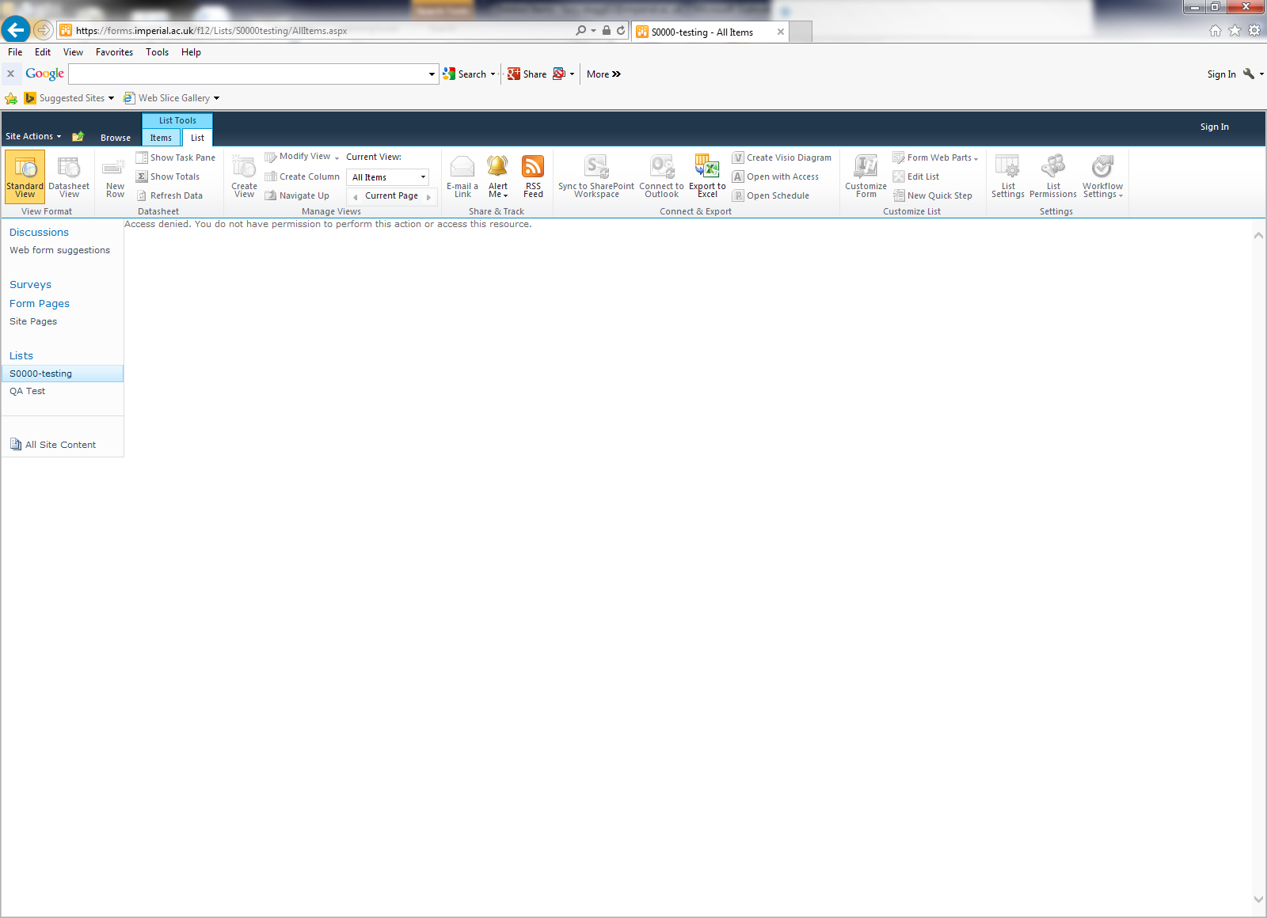Expand the Site Actions menu
This screenshot has width=1267, height=918.
click(x=33, y=136)
